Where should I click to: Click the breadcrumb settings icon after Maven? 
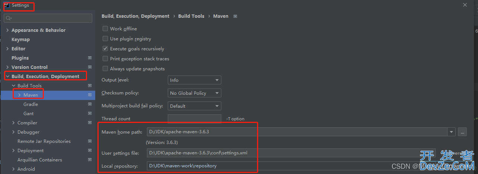235,16
